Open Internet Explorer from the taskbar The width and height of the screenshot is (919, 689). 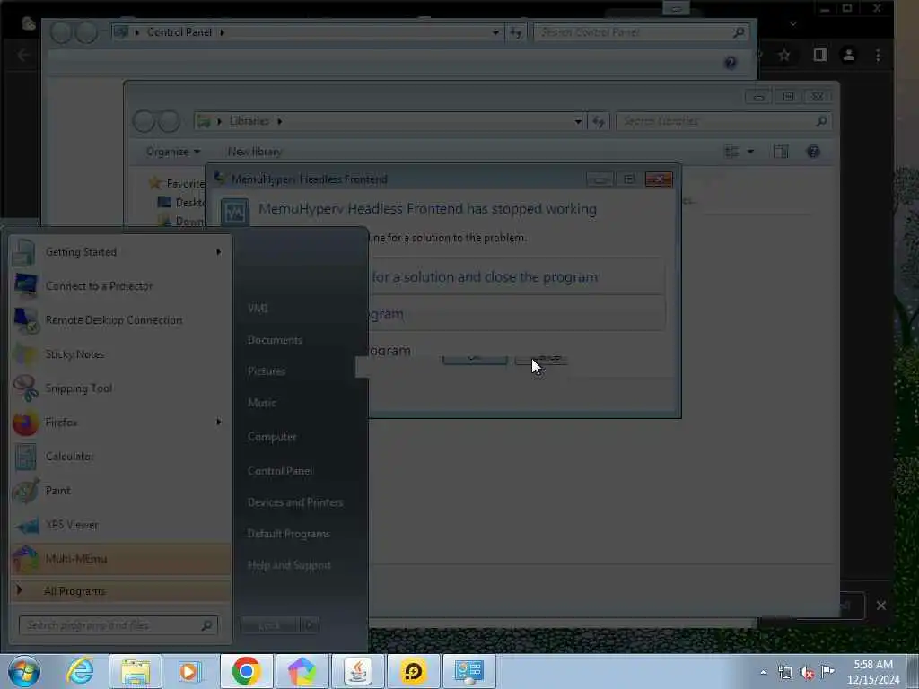pyautogui.click(x=80, y=671)
